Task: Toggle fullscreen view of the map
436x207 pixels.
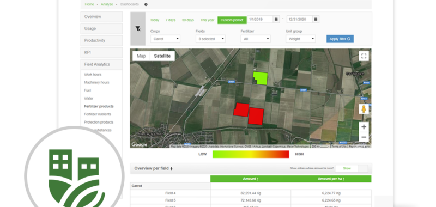Action: tap(364, 56)
